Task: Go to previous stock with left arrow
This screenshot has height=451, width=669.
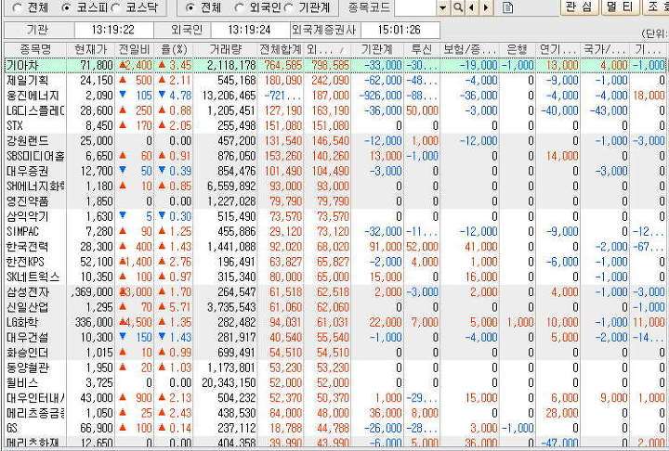Action: tap(471, 7)
